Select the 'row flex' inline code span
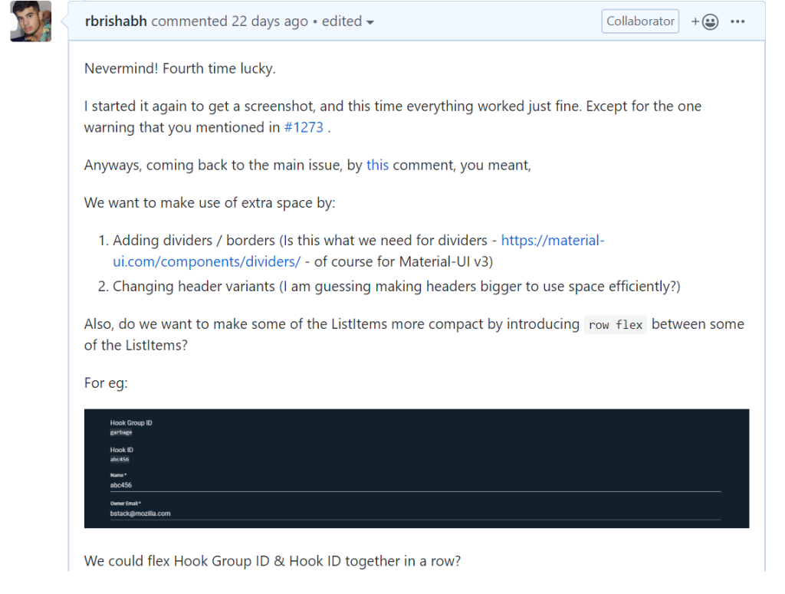785x594 pixels. tap(615, 324)
